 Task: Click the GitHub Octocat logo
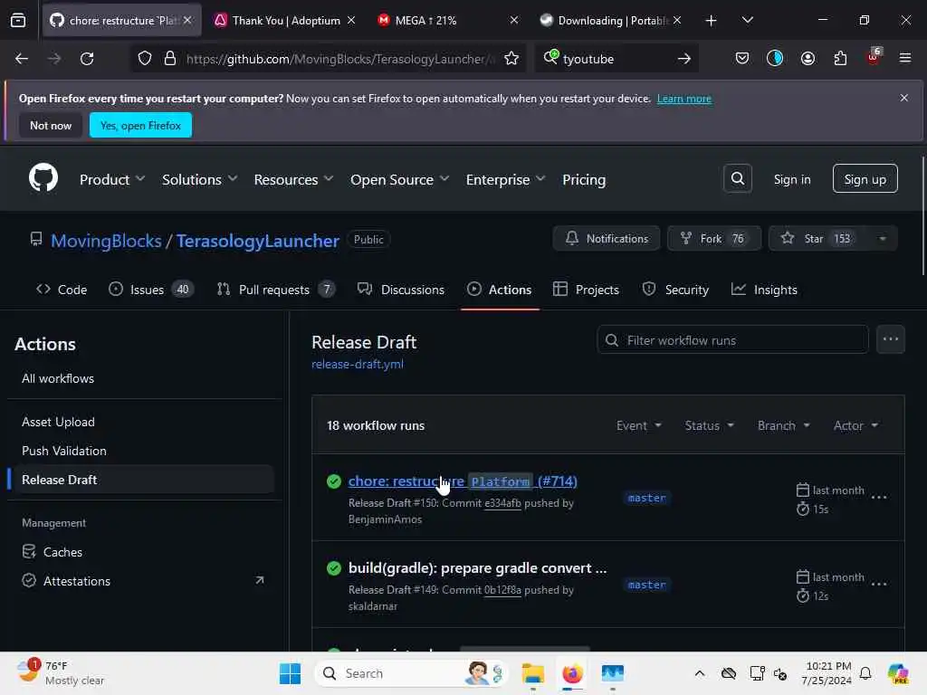click(43, 178)
